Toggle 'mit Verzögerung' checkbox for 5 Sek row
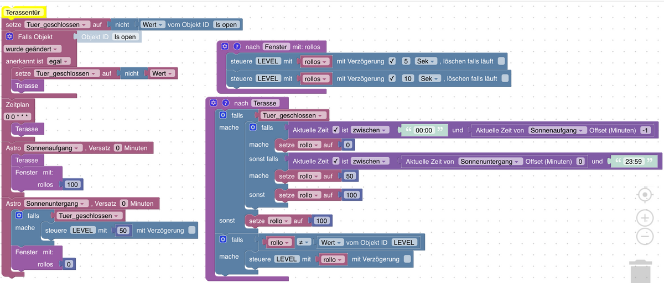The width and height of the screenshot is (664, 283). 392,61
